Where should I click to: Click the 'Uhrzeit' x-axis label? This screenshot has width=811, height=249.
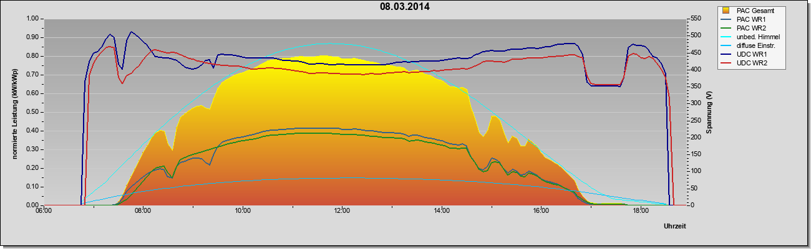(x=675, y=227)
